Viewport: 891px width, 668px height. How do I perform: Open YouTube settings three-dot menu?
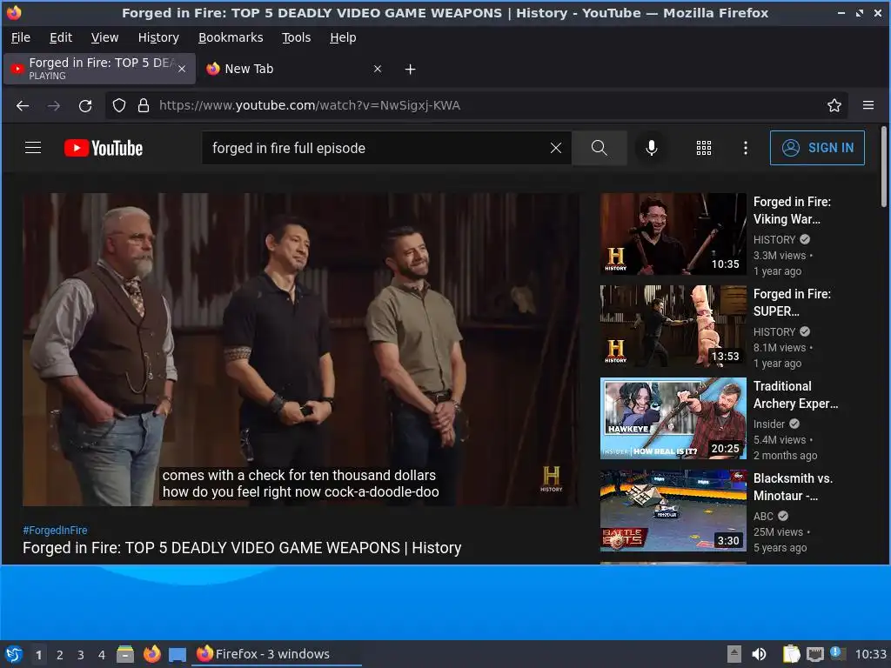(x=745, y=148)
